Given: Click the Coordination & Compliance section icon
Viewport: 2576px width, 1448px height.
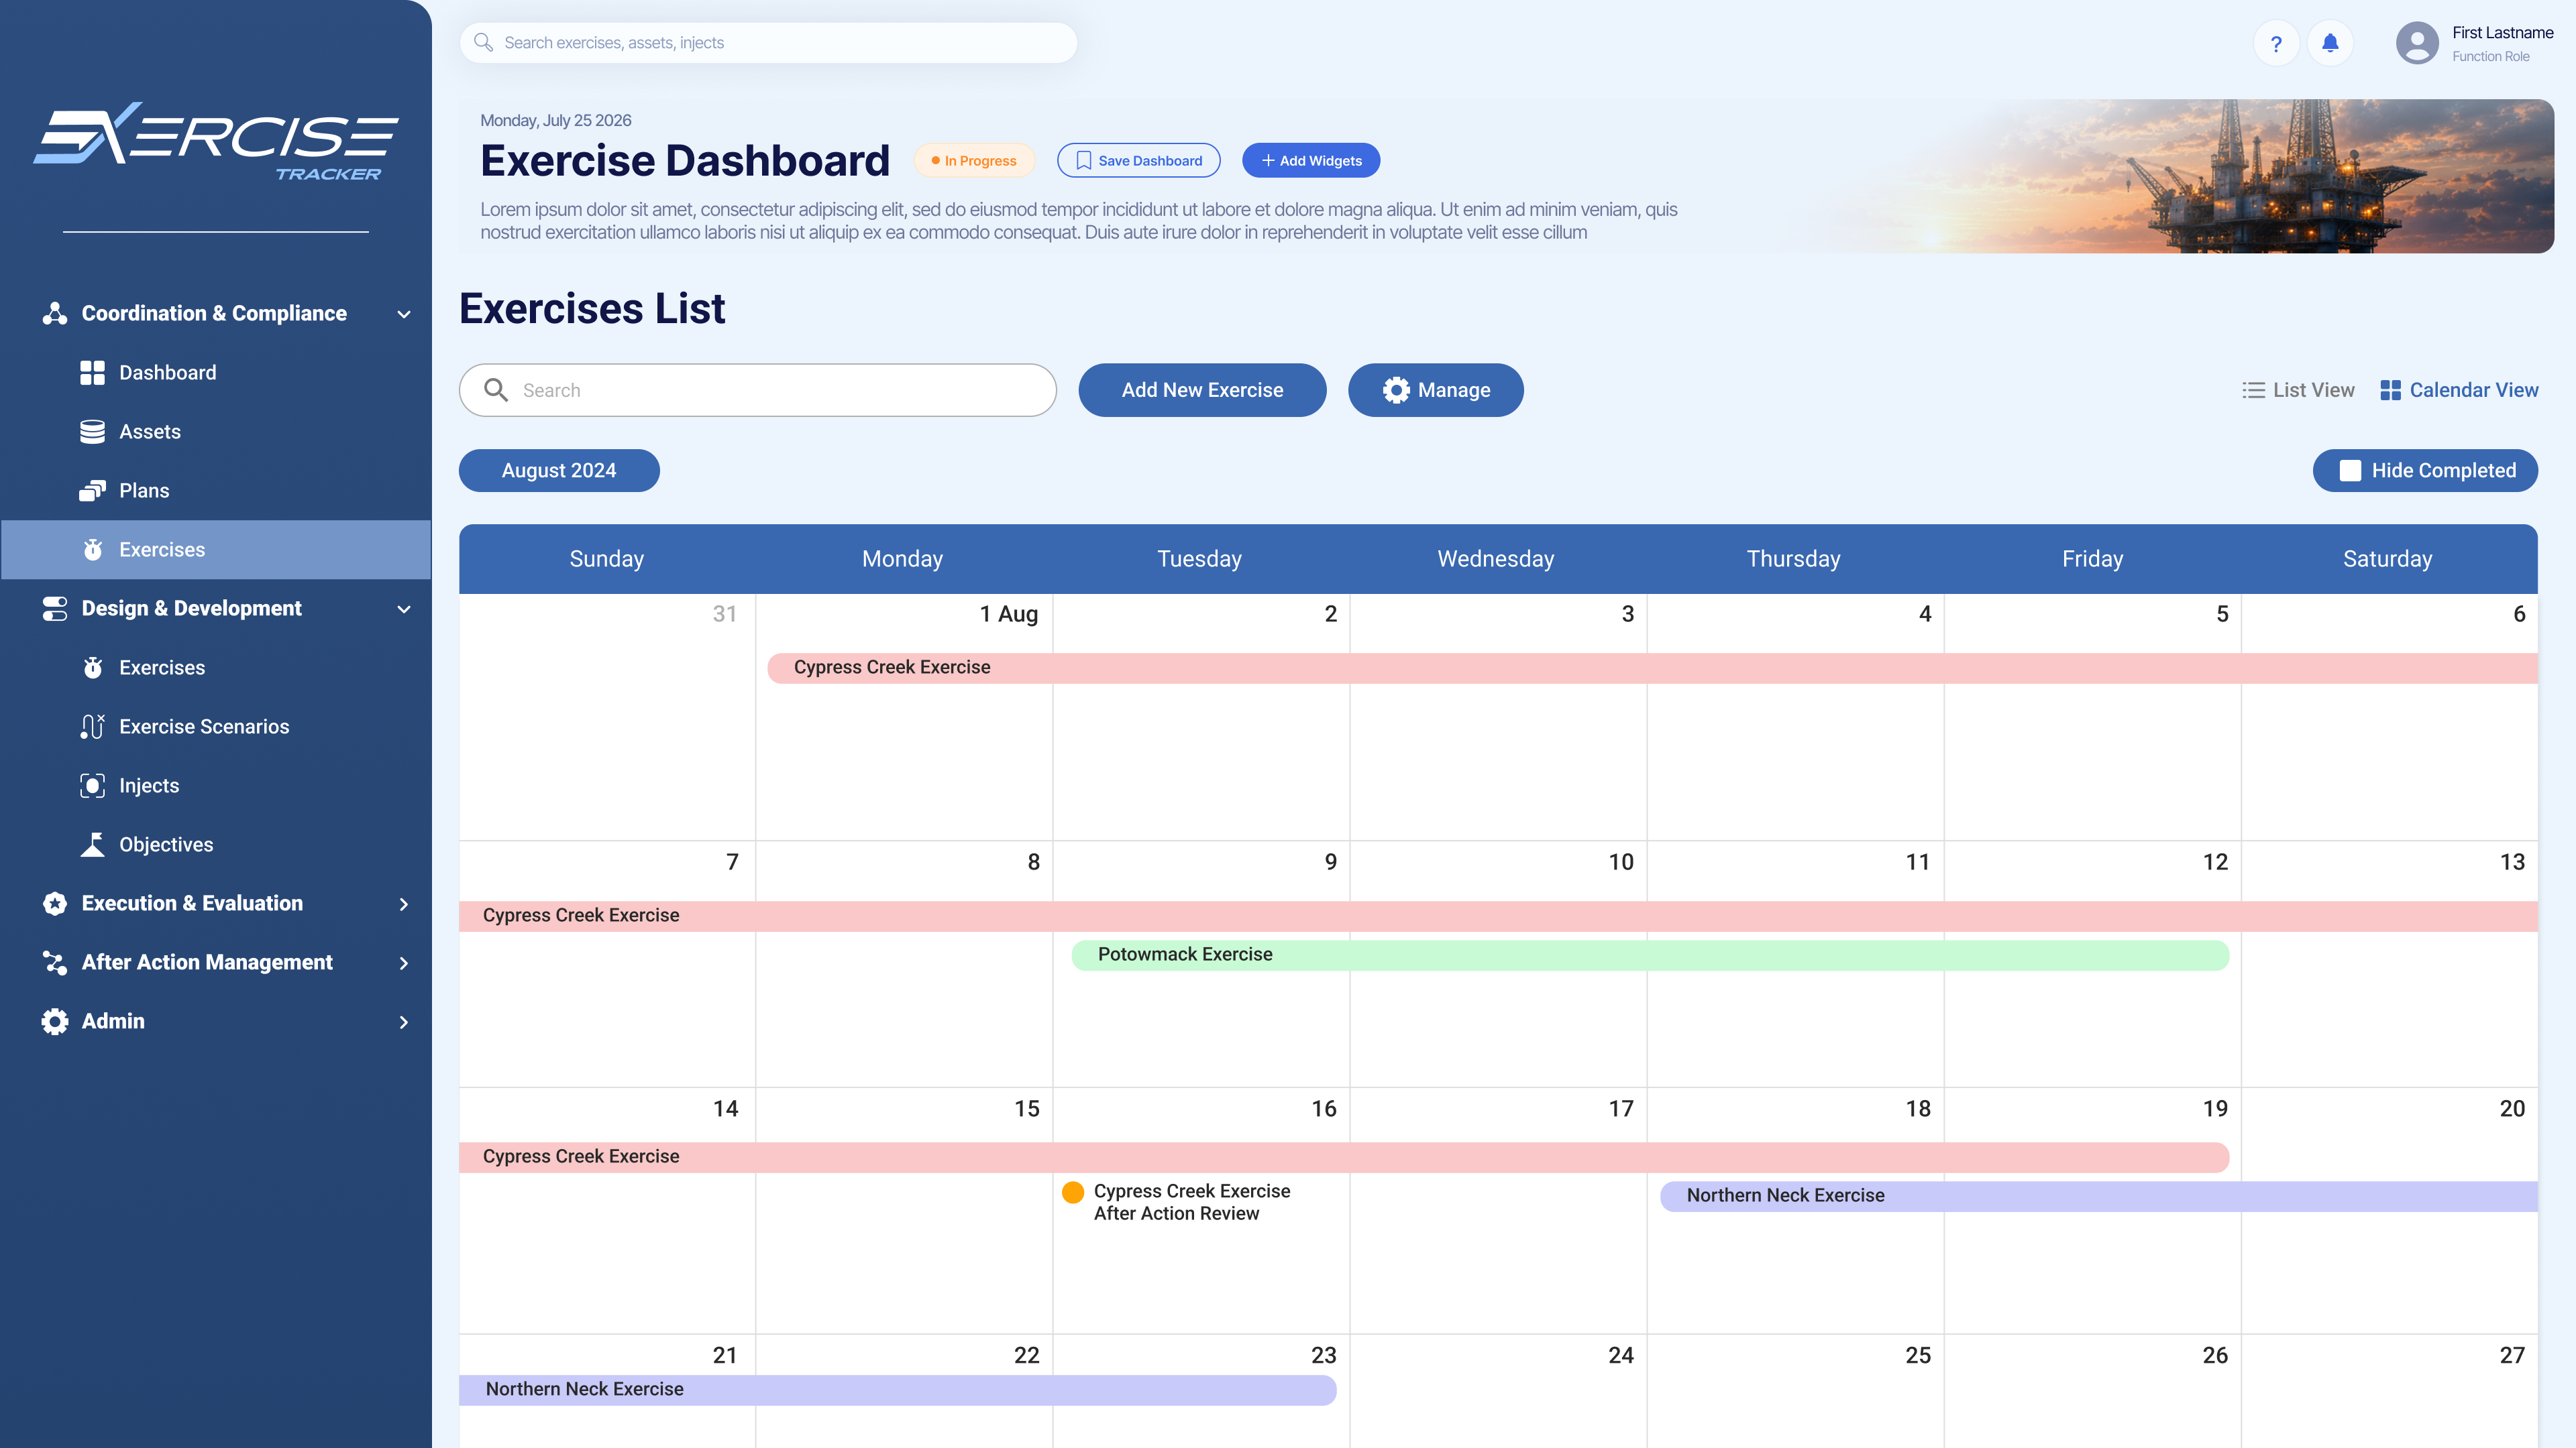Looking at the screenshot, I should point(55,314).
